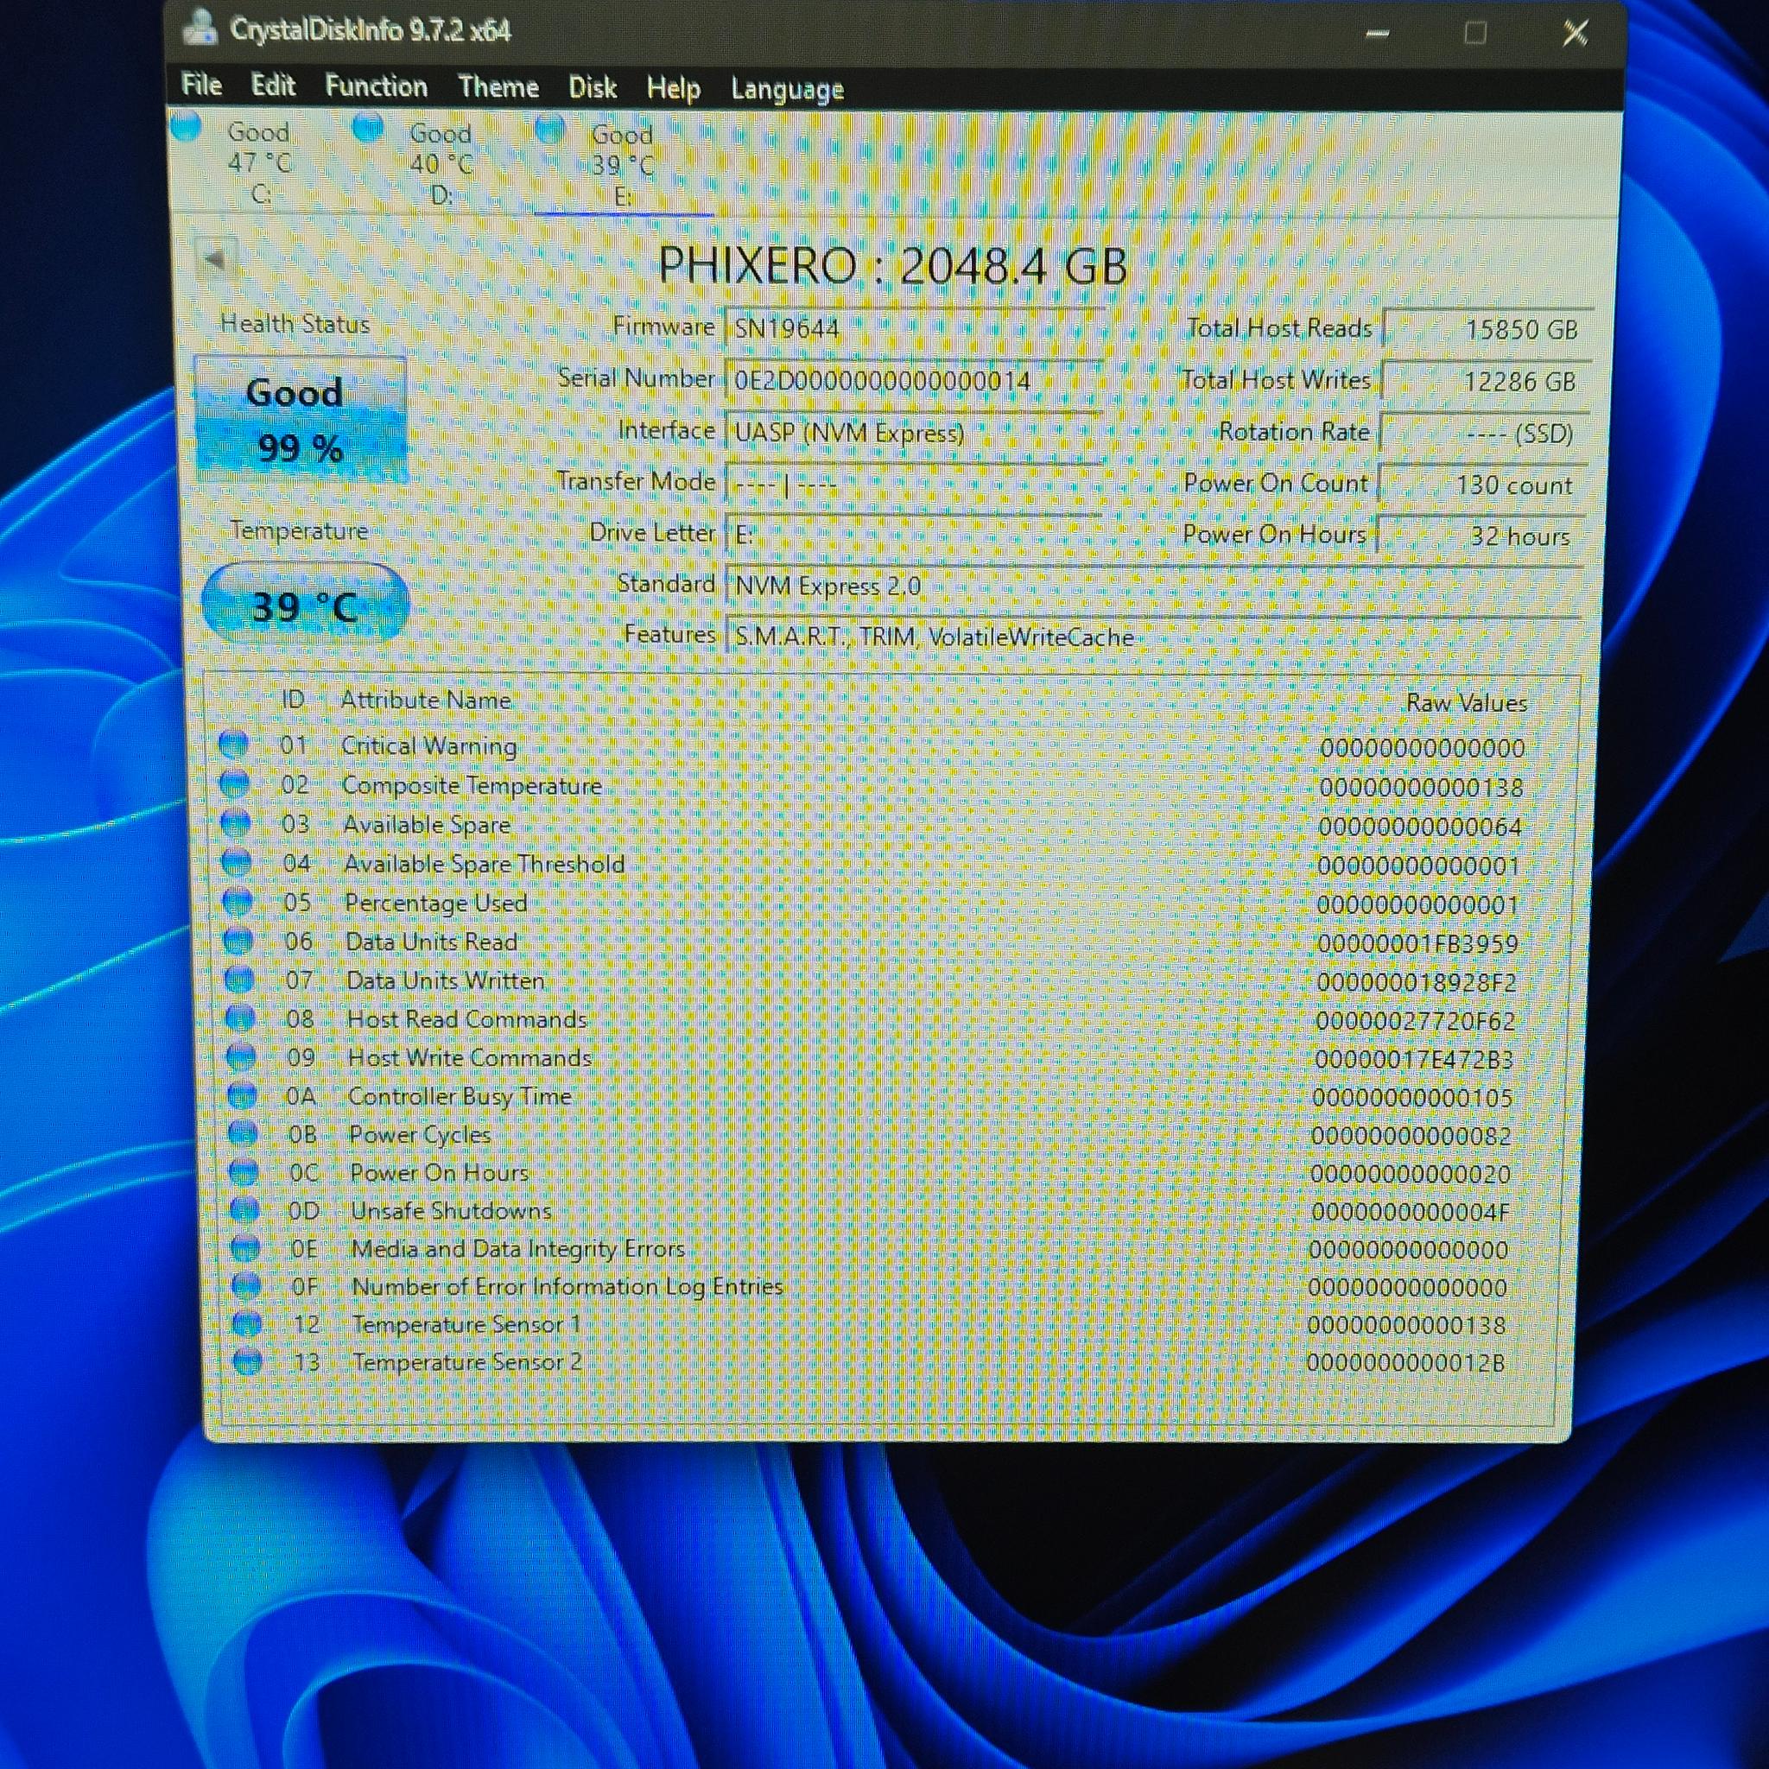1769x1769 pixels.
Task: Click the status icon for Percentage Used
Action: point(238,901)
